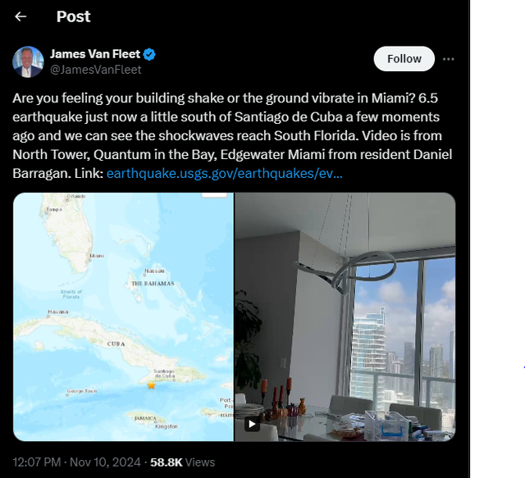Viewport: 525px width, 478px height.
Task: Play the shaking chandelier video
Action: coord(253,424)
